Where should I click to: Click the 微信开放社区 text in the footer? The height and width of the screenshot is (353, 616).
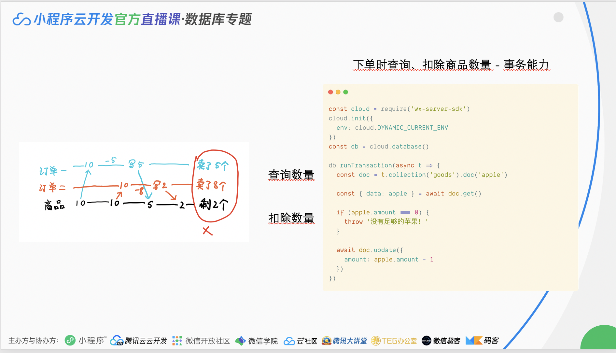pyautogui.click(x=208, y=341)
